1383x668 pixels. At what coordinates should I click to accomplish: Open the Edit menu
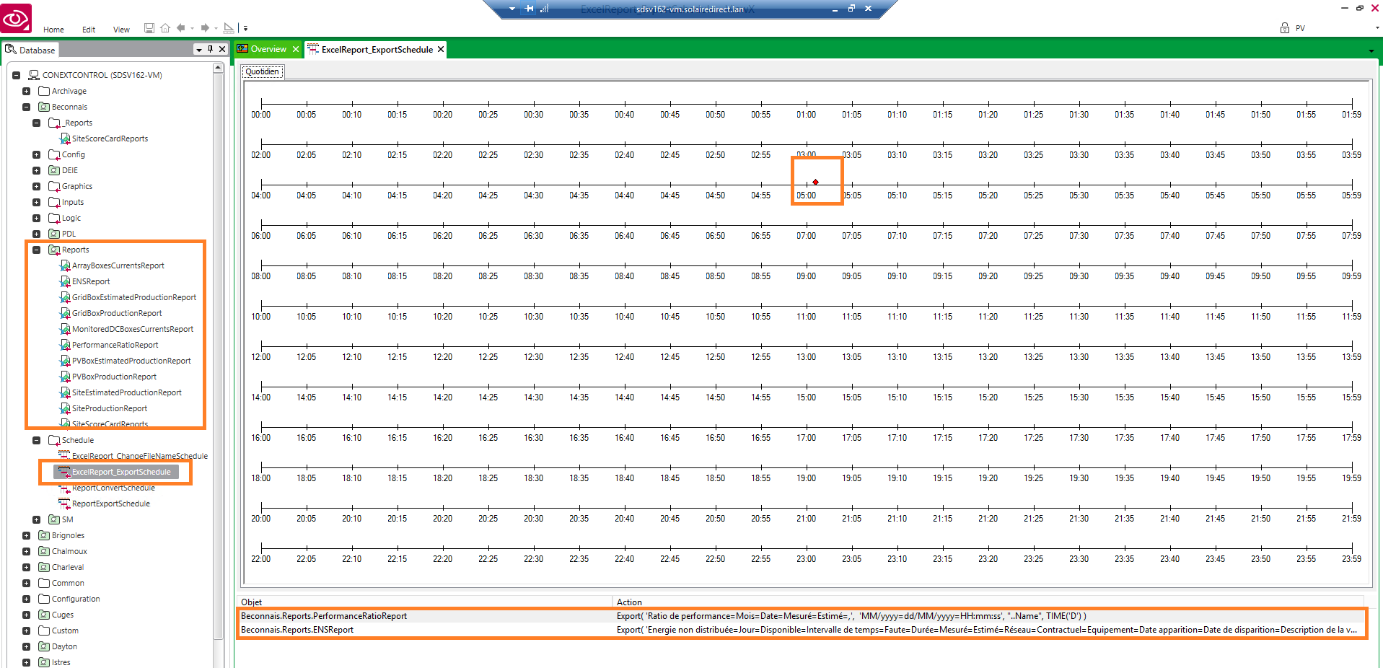89,30
